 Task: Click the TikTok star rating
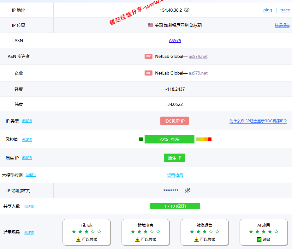(86, 232)
